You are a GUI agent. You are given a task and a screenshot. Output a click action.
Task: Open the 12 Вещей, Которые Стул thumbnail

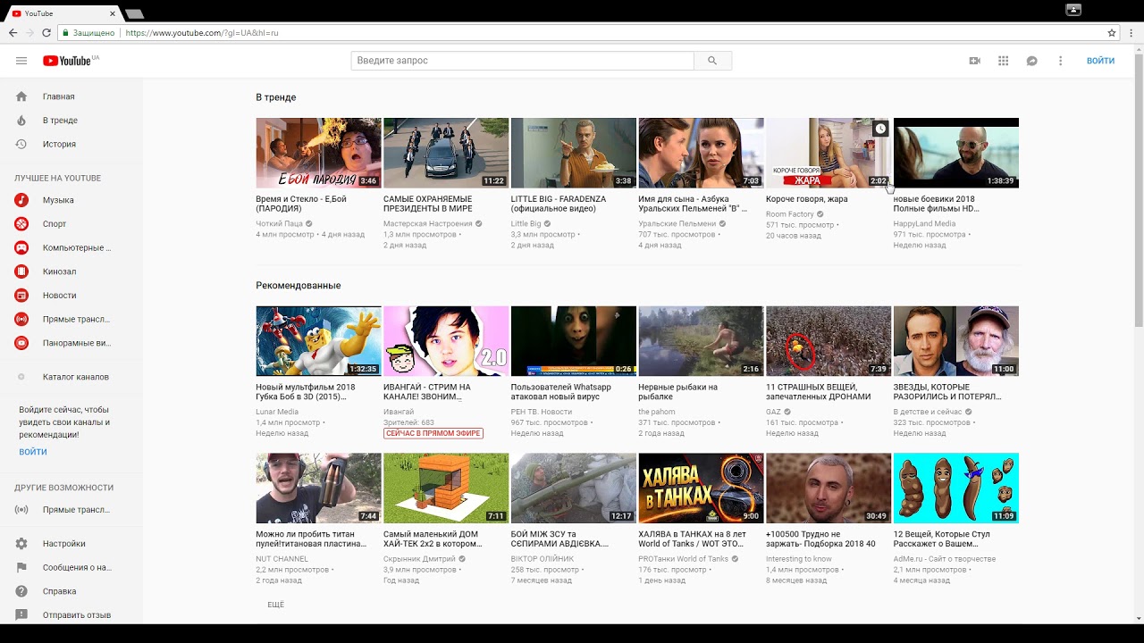[x=956, y=488]
